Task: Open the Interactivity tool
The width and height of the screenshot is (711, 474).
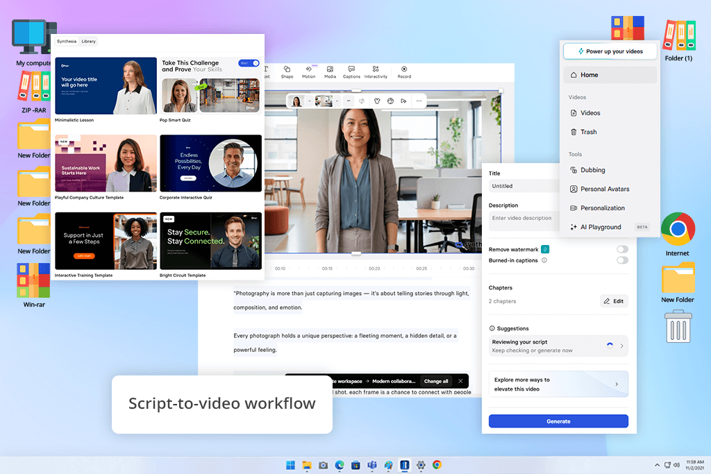Action: point(376,71)
